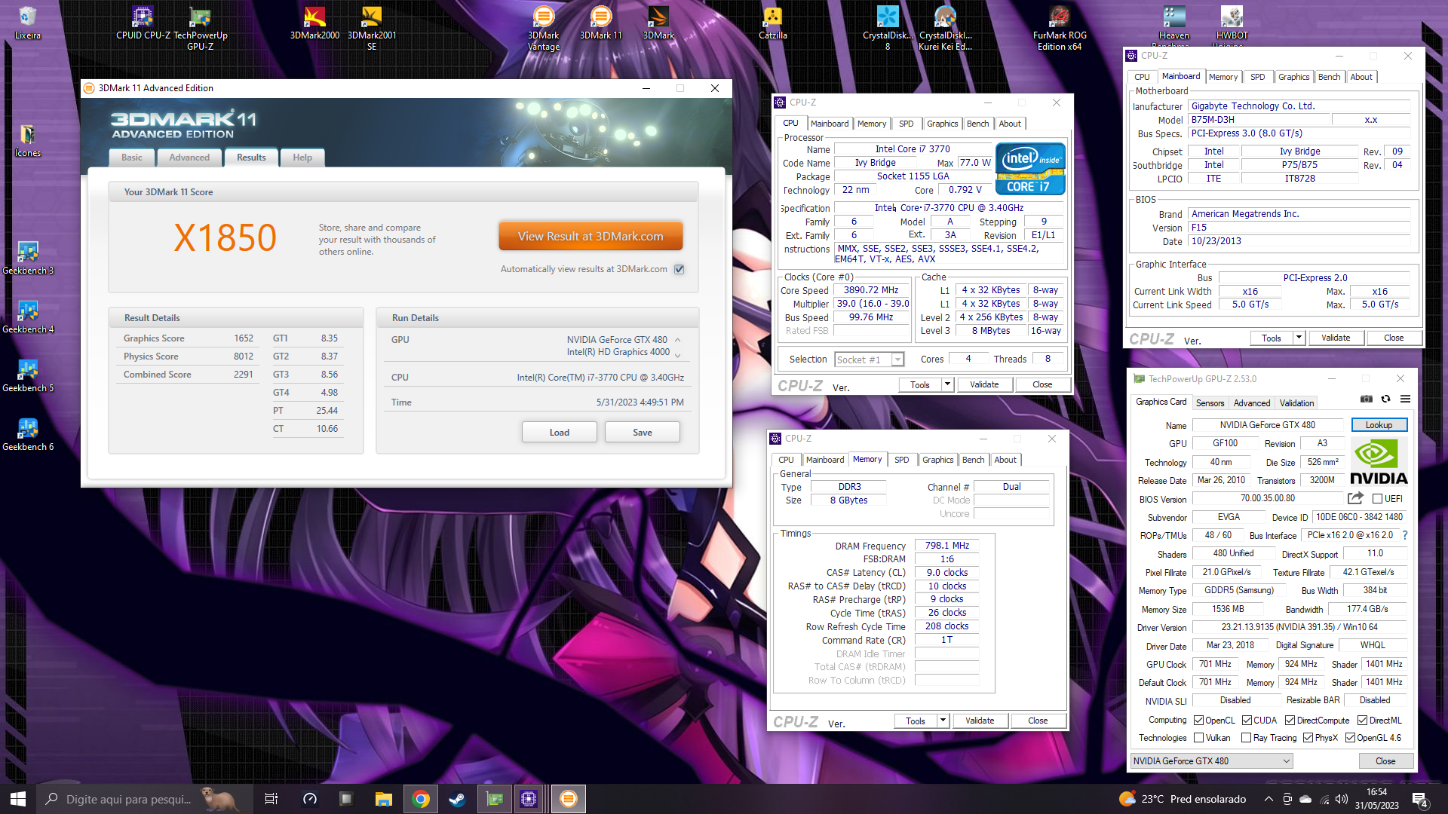The image size is (1448, 814).
Task: Toggle the Ray Tracing checkbox
Action: click(x=1247, y=738)
